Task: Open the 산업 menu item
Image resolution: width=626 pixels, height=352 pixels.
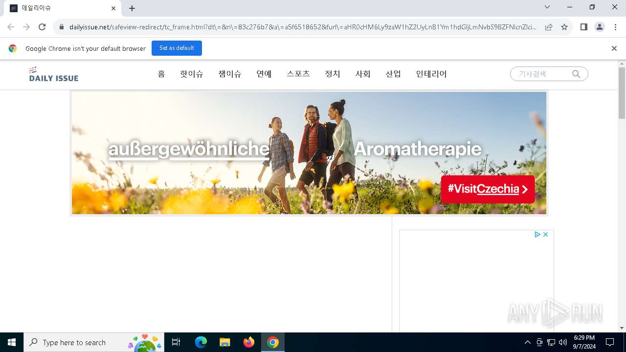Action: [393, 74]
